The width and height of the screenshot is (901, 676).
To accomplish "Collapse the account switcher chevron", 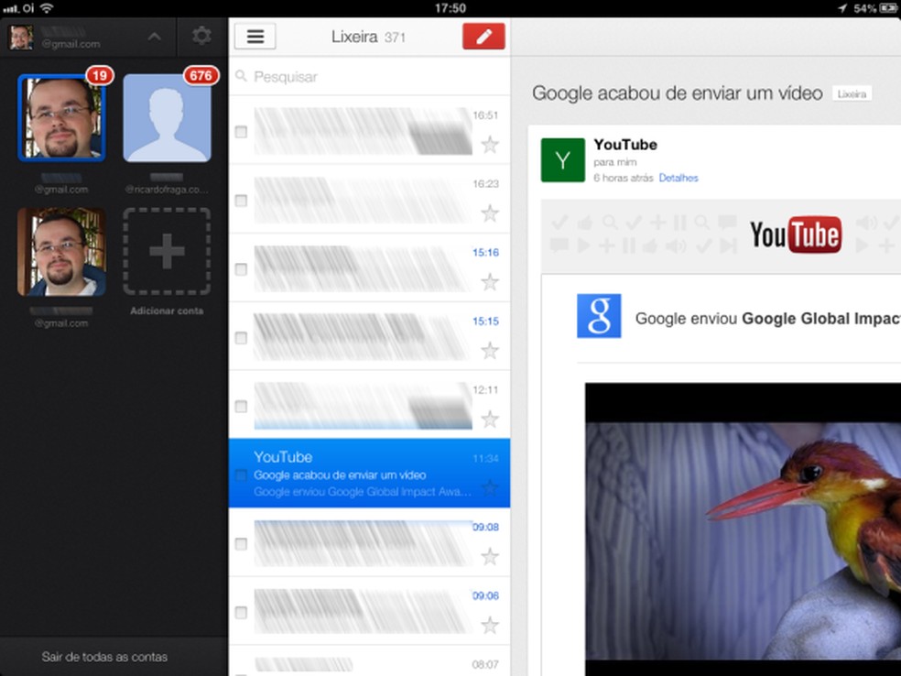I will 154,37.
